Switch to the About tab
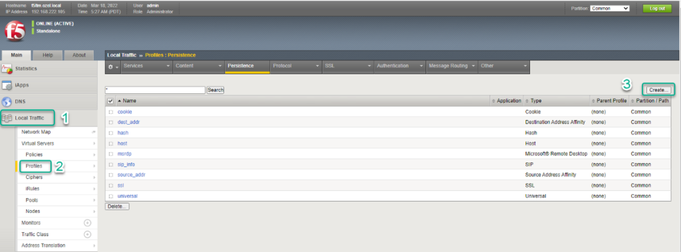 [79, 56]
